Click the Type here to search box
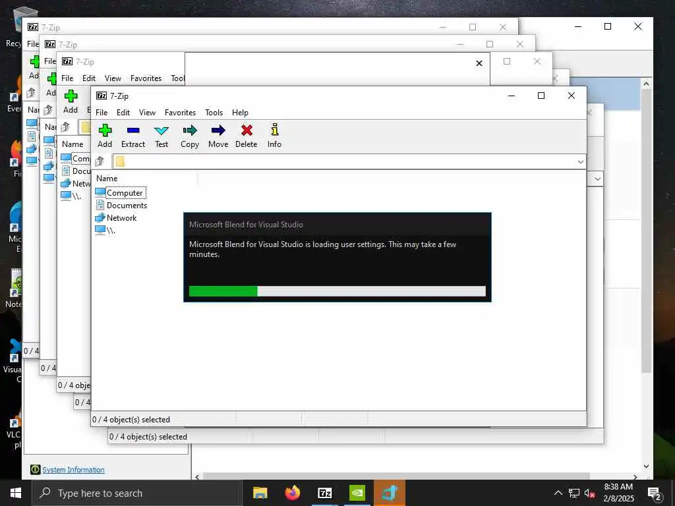Screen dimensions: 675x506 (x=137, y=493)
